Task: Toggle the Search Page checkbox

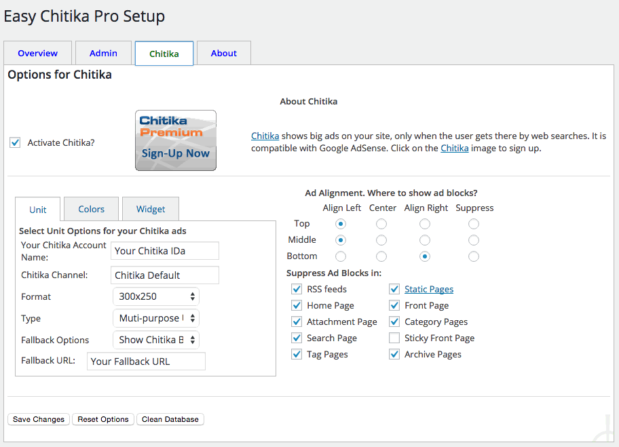Action: click(297, 338)
